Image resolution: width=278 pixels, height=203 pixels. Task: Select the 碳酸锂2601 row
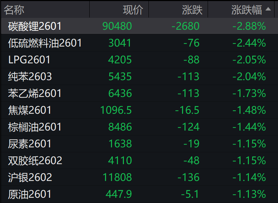tap(35, 26)
